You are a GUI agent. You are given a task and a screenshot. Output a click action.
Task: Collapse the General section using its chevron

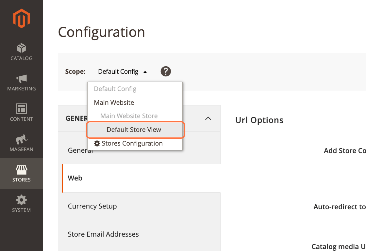(208, 118)
